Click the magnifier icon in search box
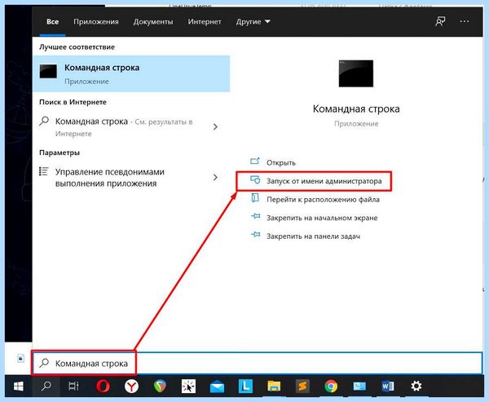489x402 pixels. click(x=44, y=363)
